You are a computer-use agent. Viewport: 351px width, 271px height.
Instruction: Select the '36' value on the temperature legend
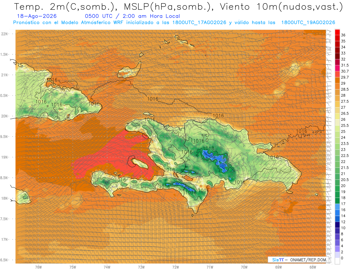[343, 35]
